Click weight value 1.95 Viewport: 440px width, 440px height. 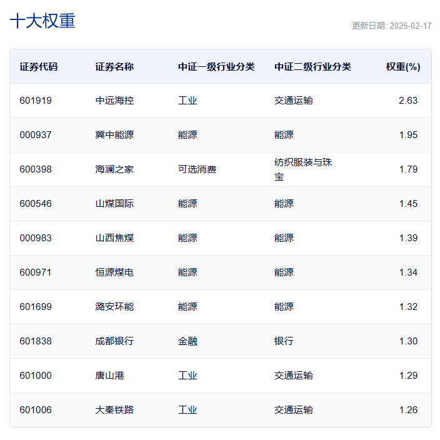(x=408, y=135)
